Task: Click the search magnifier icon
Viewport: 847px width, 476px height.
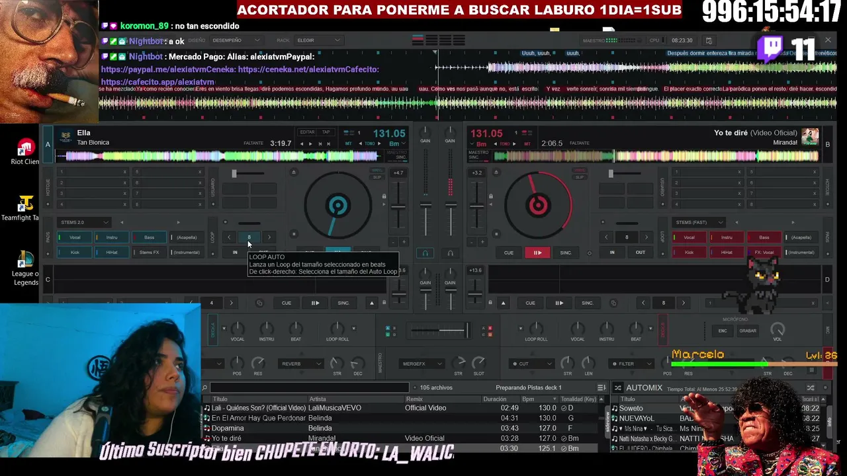Action: pyautogui.click(x=205, y=387)
